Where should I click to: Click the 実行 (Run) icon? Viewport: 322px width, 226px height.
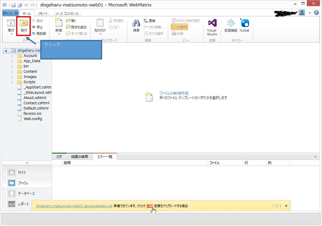click(11, 23)
